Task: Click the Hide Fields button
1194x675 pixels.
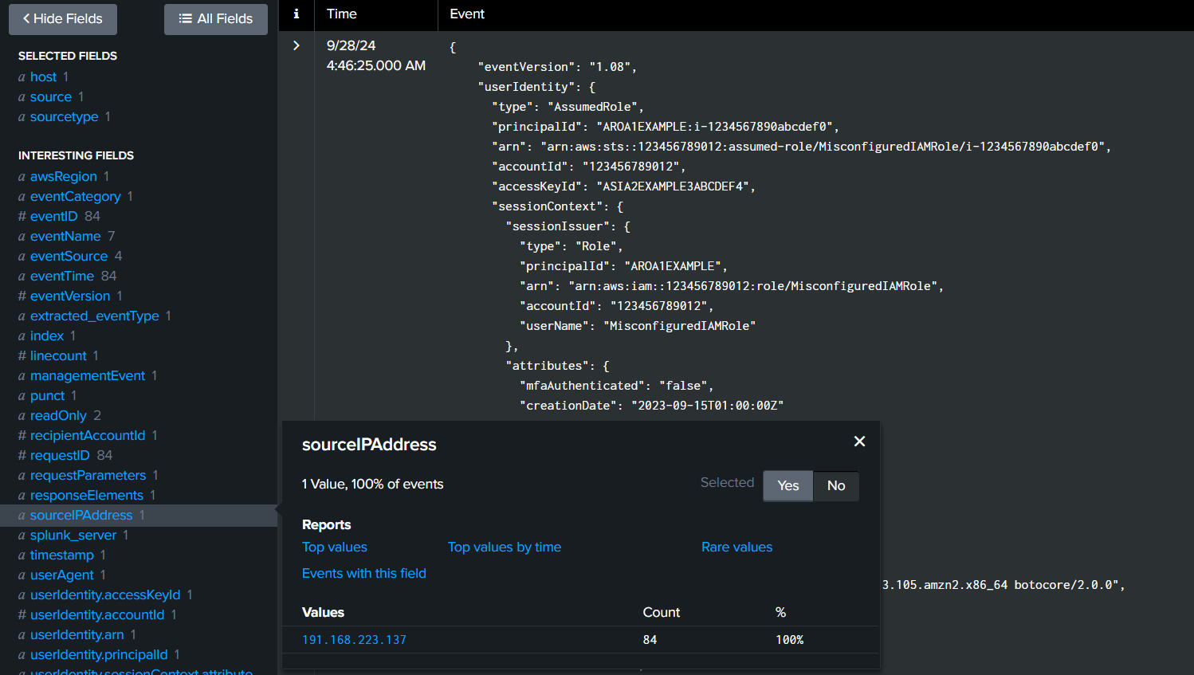Action: click(x=63, y=19)
